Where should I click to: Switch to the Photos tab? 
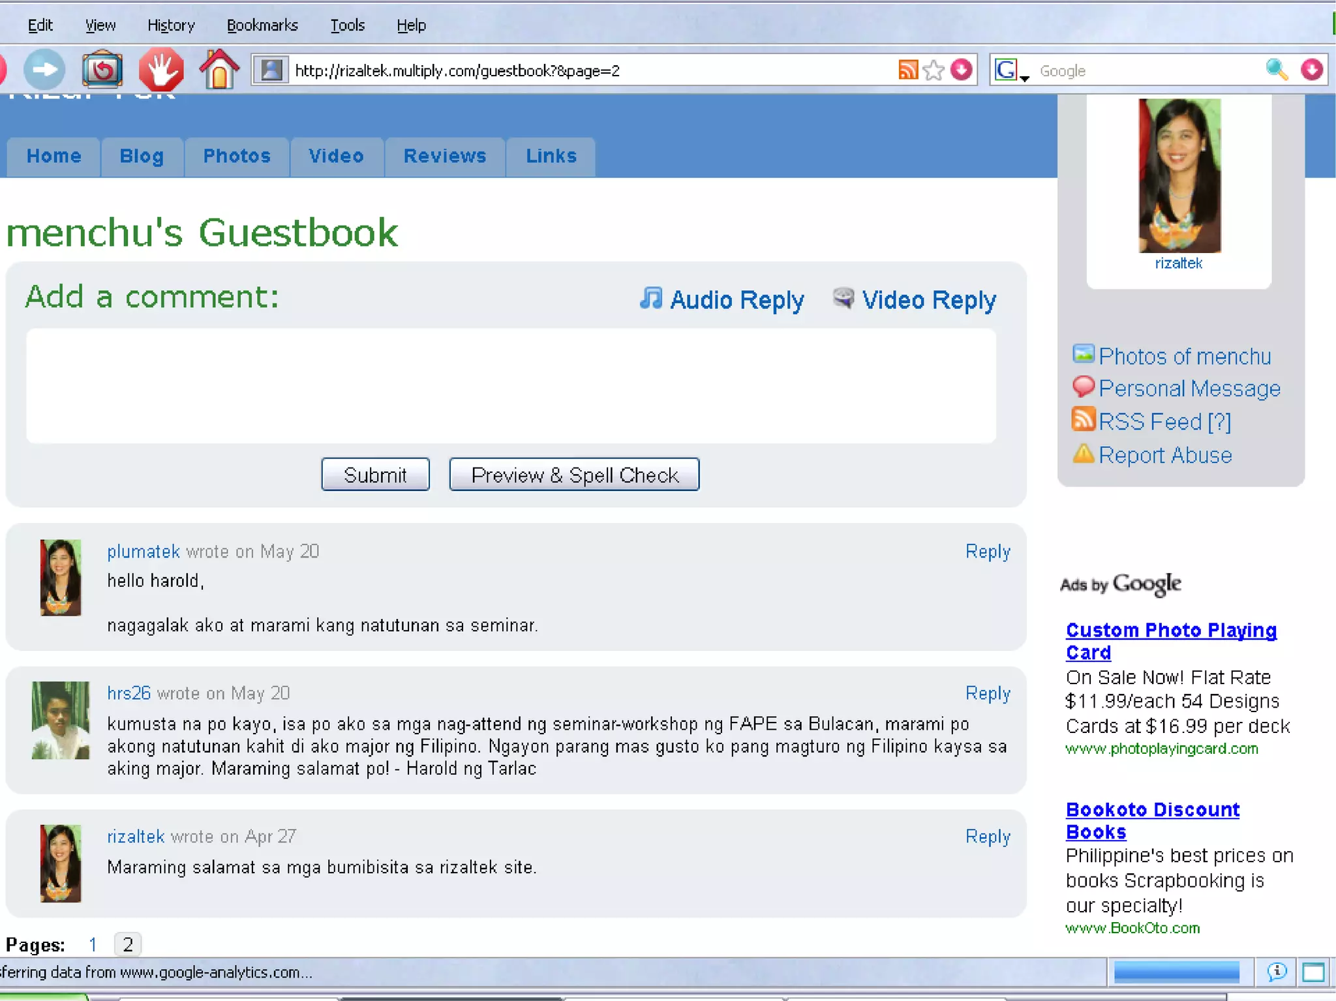[237, 157]
